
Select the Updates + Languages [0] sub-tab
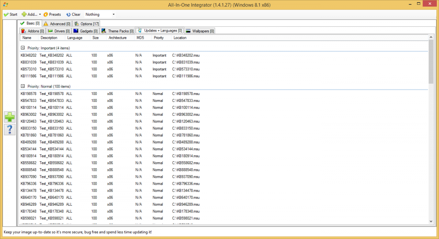[160, 31]
